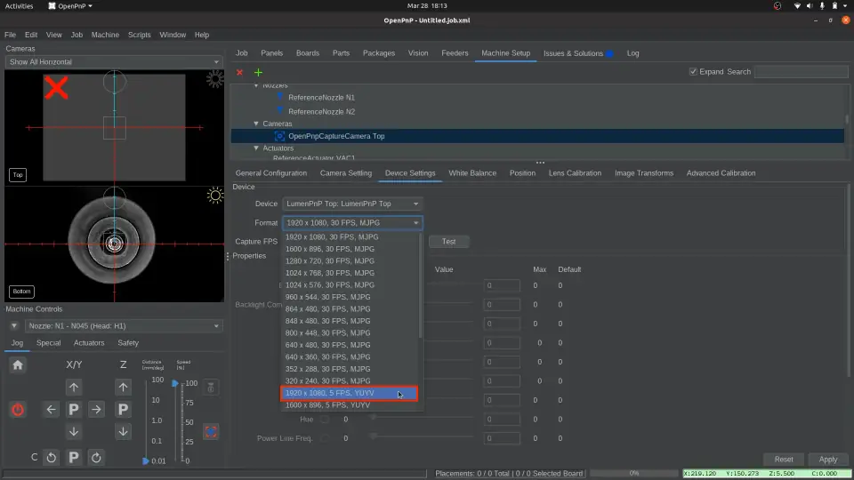This screenshot has width=854, height=480.
Task: Toggle the Power Line Freq. checkbox
Action: point(325,437)
